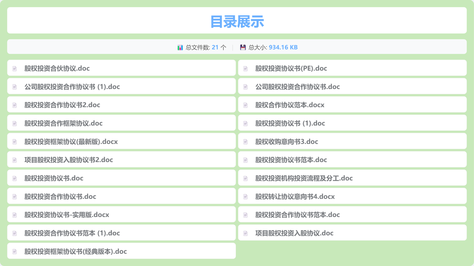Click the file icon beside 股权收购意向书3.doc

[245, 142]
